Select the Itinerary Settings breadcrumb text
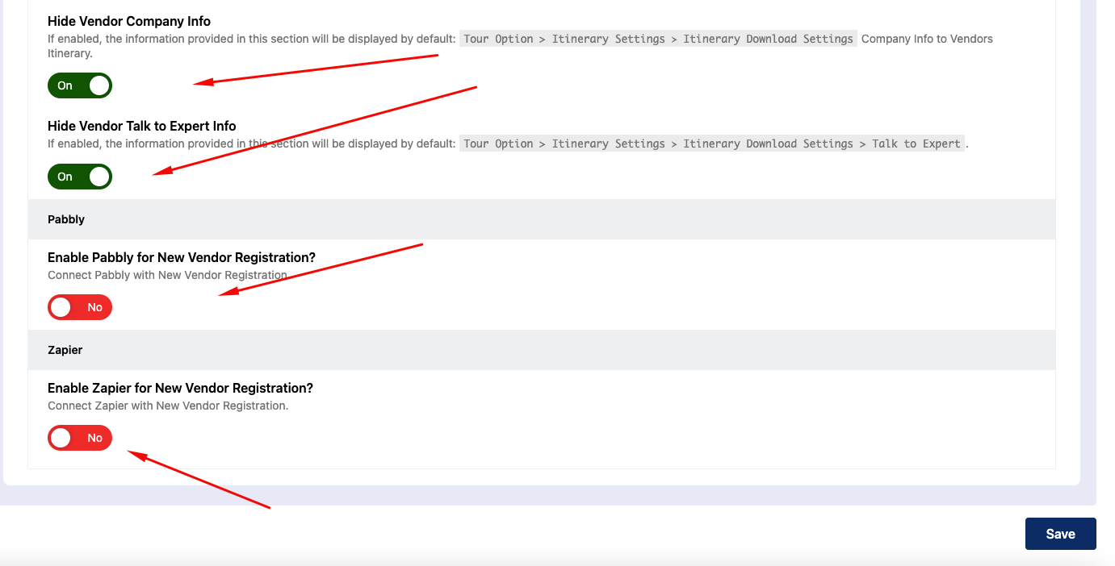The height and width of the screenshot is (566, 1115). point(608,144)
